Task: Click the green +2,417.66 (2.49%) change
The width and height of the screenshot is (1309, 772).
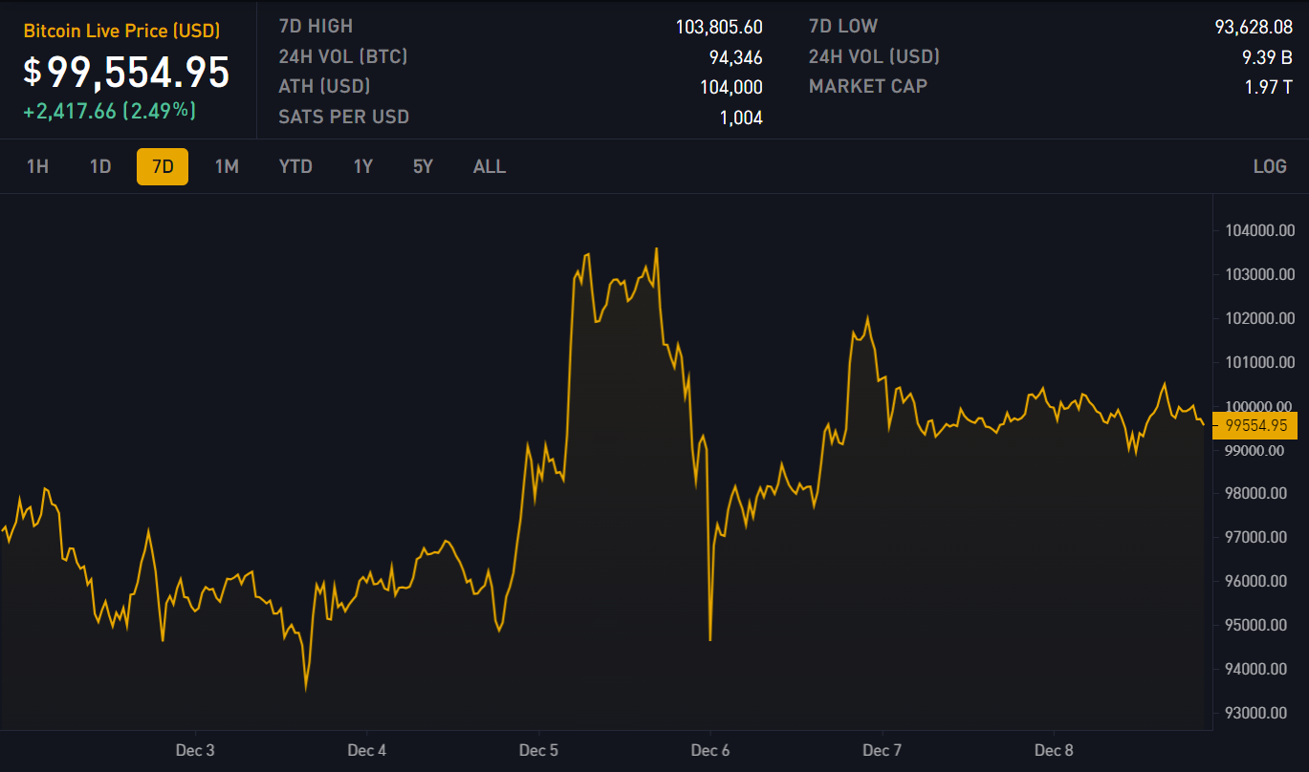Action: (110, 111)
